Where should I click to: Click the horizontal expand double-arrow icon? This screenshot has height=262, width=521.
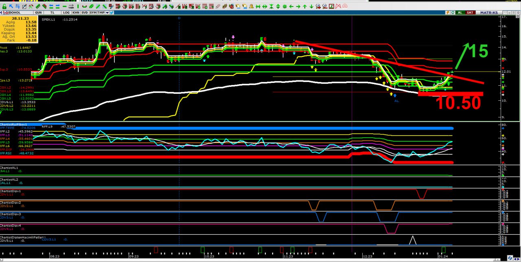click(264, 6)
